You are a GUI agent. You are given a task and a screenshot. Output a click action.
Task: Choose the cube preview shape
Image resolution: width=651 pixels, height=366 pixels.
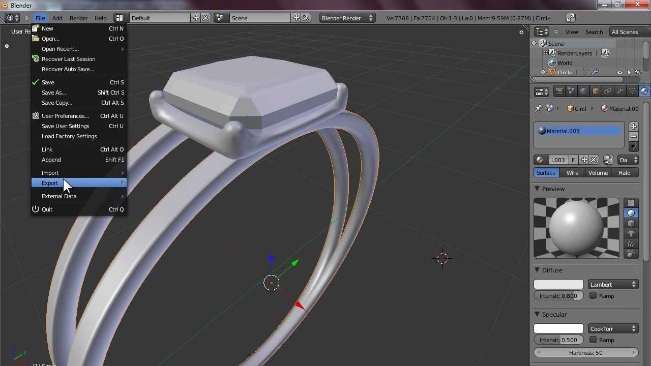631,224
